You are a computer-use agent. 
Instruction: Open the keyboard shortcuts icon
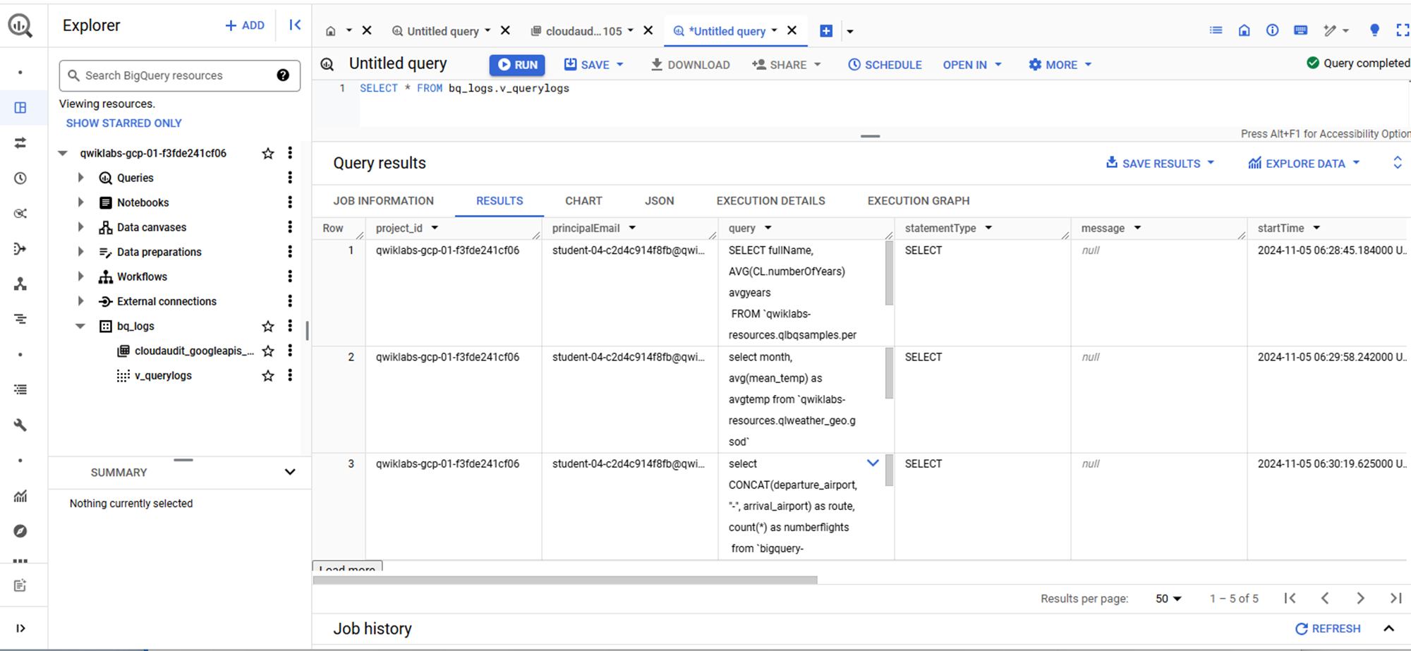tap(1301, 30)
